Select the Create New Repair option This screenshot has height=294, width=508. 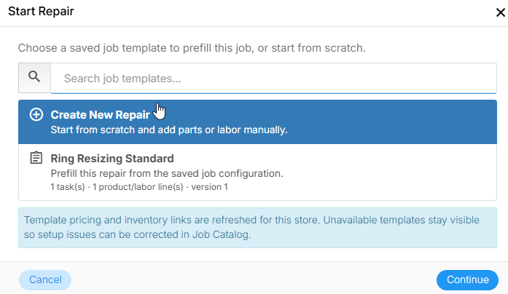pyautogui.click(x=257, y=122)
